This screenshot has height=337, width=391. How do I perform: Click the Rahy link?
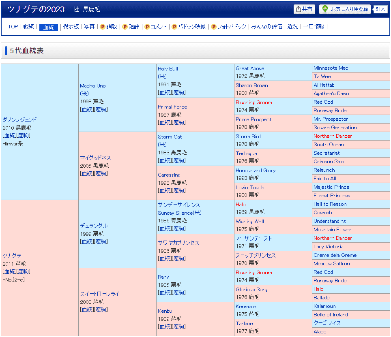pos(163,277)
